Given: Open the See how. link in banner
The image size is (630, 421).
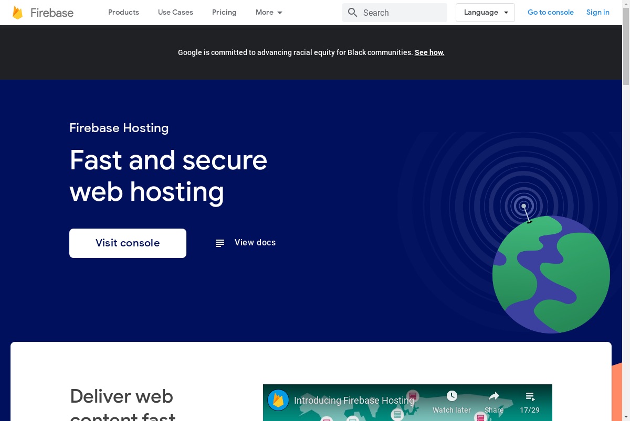Looking at the screenshot, I should (x=429, y=52).
